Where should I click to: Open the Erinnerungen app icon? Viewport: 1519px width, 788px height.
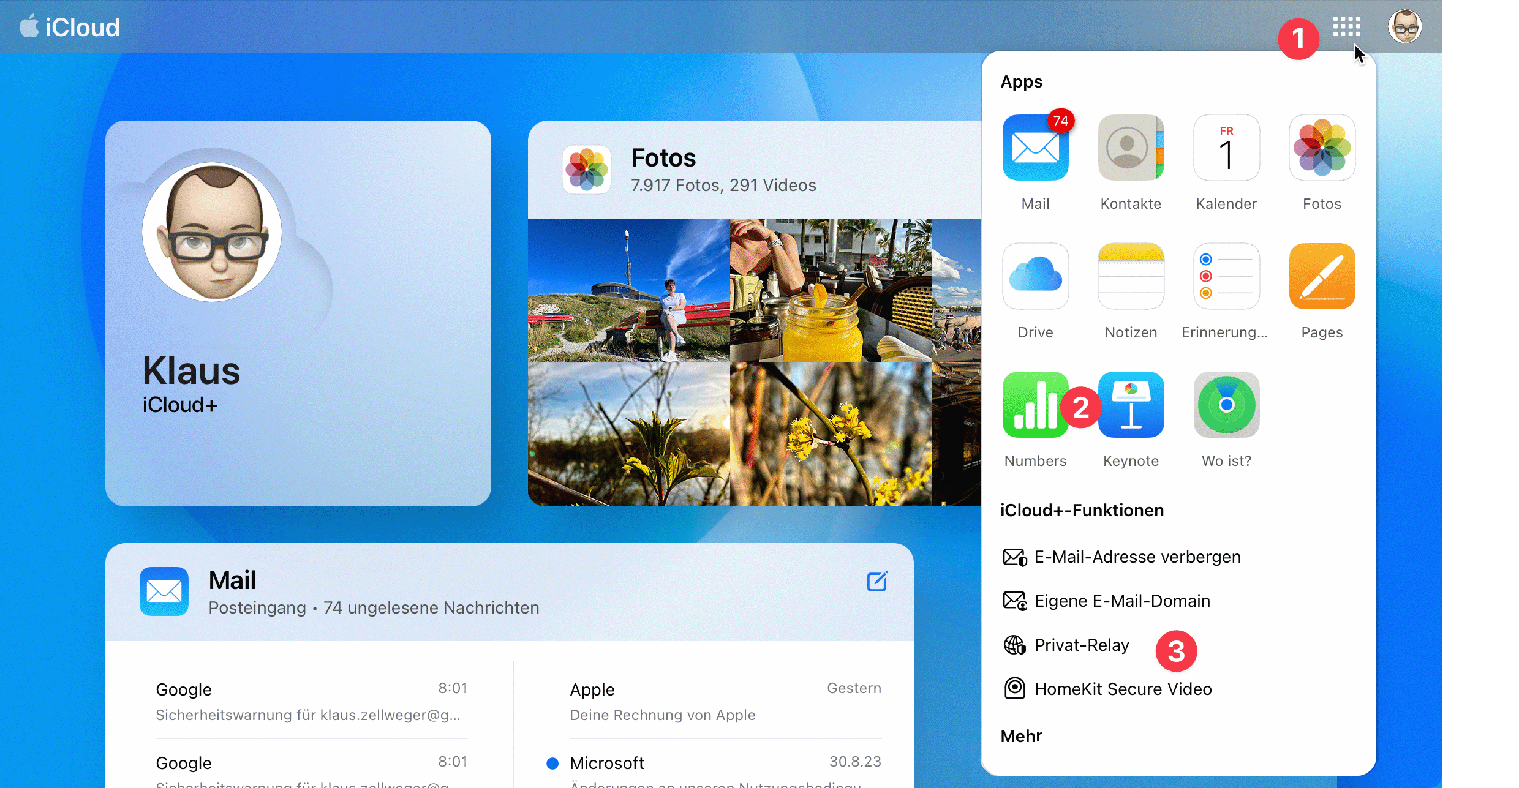pos(1226,276)
